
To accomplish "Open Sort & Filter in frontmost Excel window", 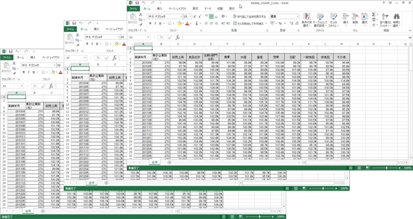I will (x=385, y=20).
